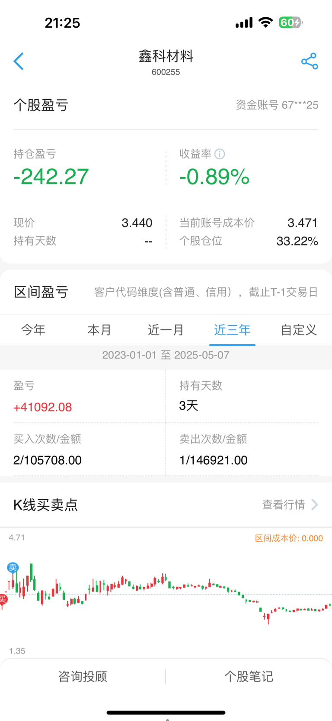This screenshot has width=332, height=721.
Task: Switch to the 本月 tab
Action: [99, 330]
